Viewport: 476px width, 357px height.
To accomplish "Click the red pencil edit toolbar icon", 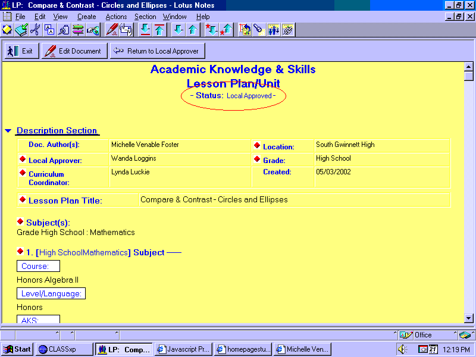I will 112,30.
